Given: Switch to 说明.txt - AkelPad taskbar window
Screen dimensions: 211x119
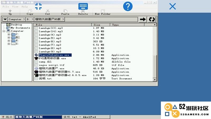Looking at the screenshot, I should point(86,117).
